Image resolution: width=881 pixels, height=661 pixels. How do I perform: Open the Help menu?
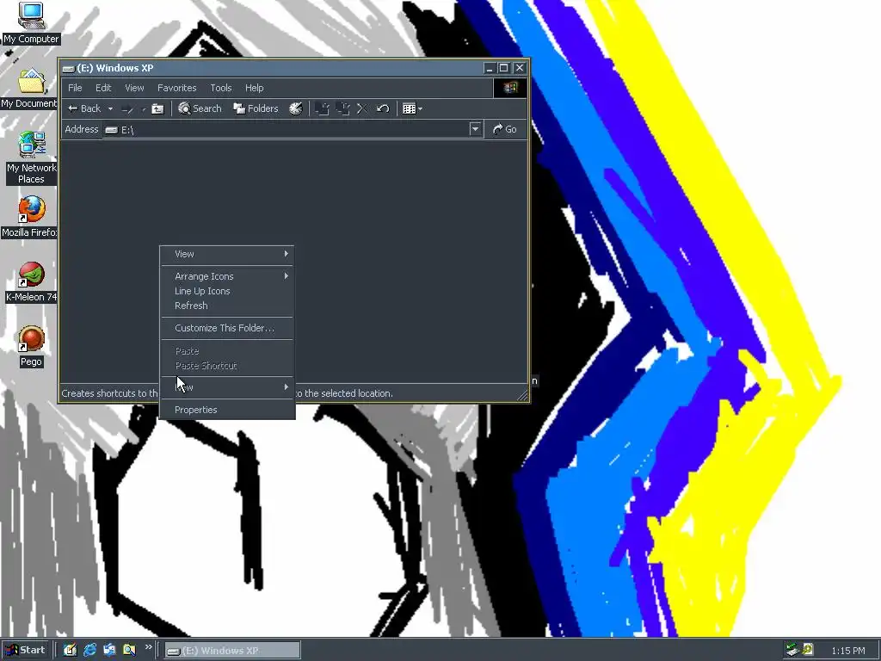[254, 88]
